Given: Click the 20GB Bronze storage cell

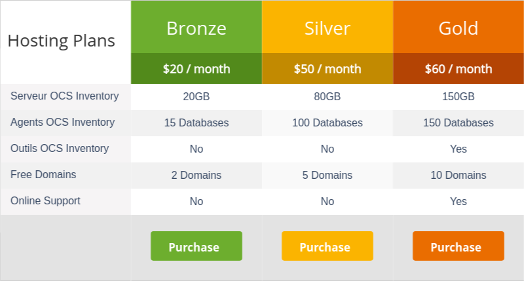Looking at the screenshot, I should 196,97.
